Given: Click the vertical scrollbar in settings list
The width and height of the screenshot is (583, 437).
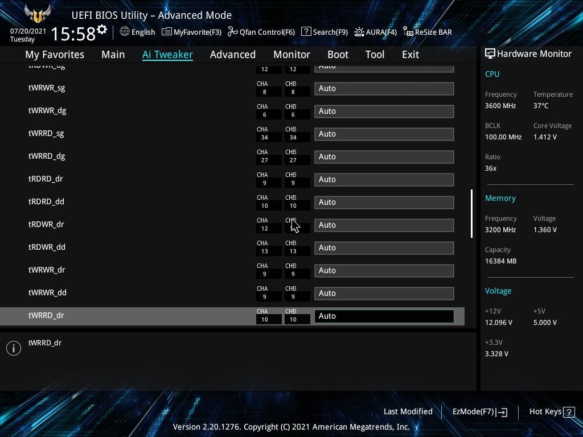Looking at the screenshot, I should (471, 213).
